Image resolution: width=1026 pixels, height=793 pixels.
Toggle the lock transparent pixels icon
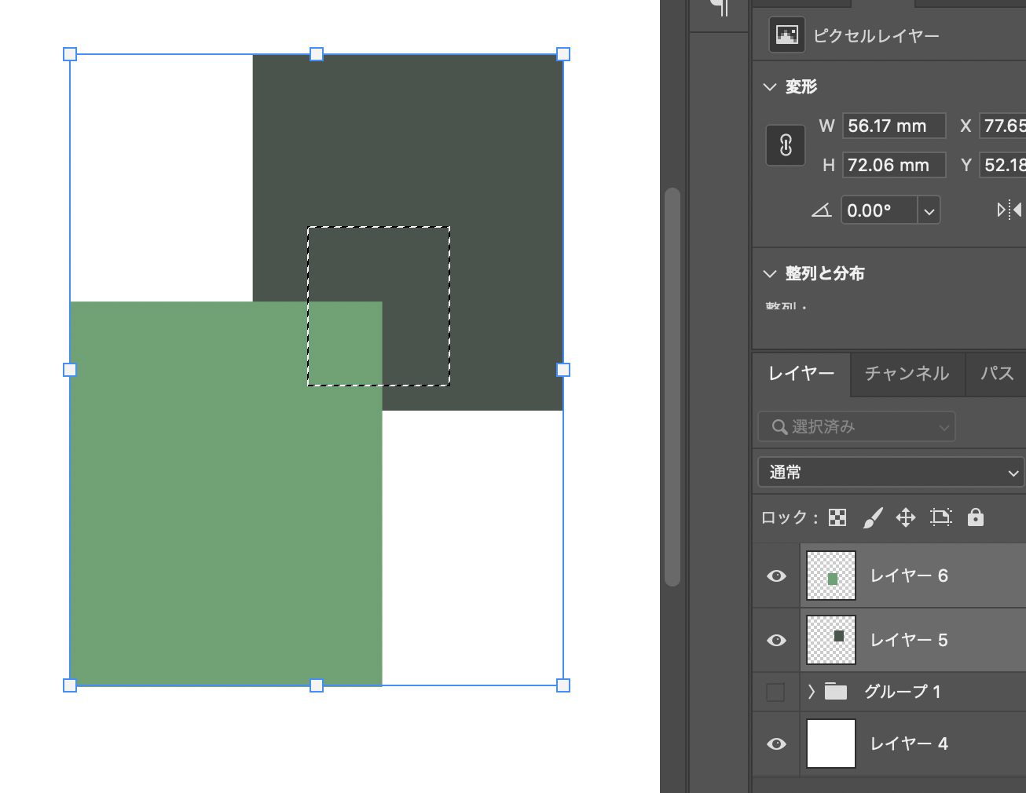click(x=837, y=517)
